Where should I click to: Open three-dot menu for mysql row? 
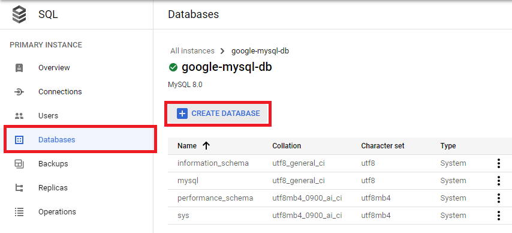[x=498, y=181]
